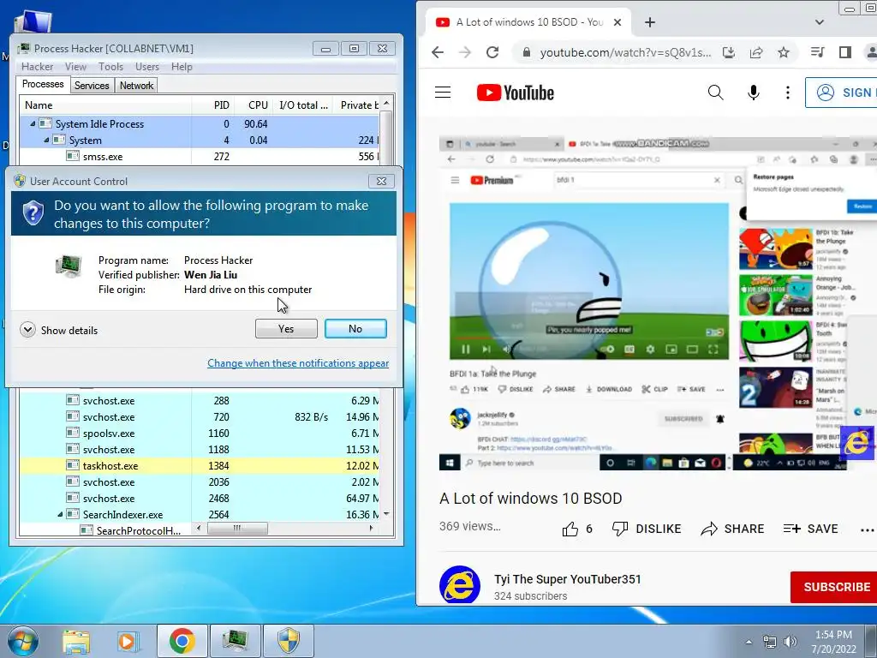This screenshot has width=877, height=658.
Task: Click the share page icon in address bar
Action: point(755,52)
